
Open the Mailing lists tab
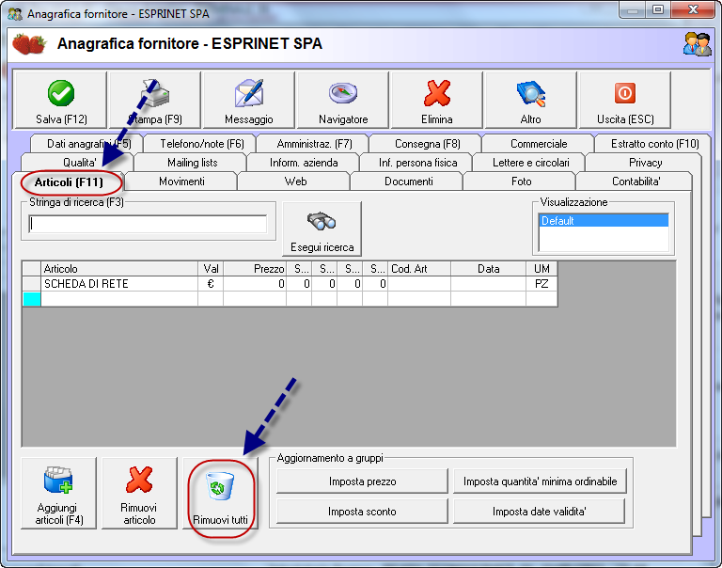[x=192, y=163]
